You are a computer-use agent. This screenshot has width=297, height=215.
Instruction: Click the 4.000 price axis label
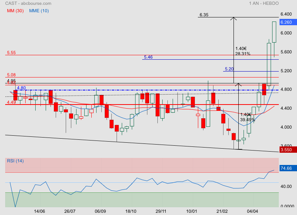[x=286, y=127]
